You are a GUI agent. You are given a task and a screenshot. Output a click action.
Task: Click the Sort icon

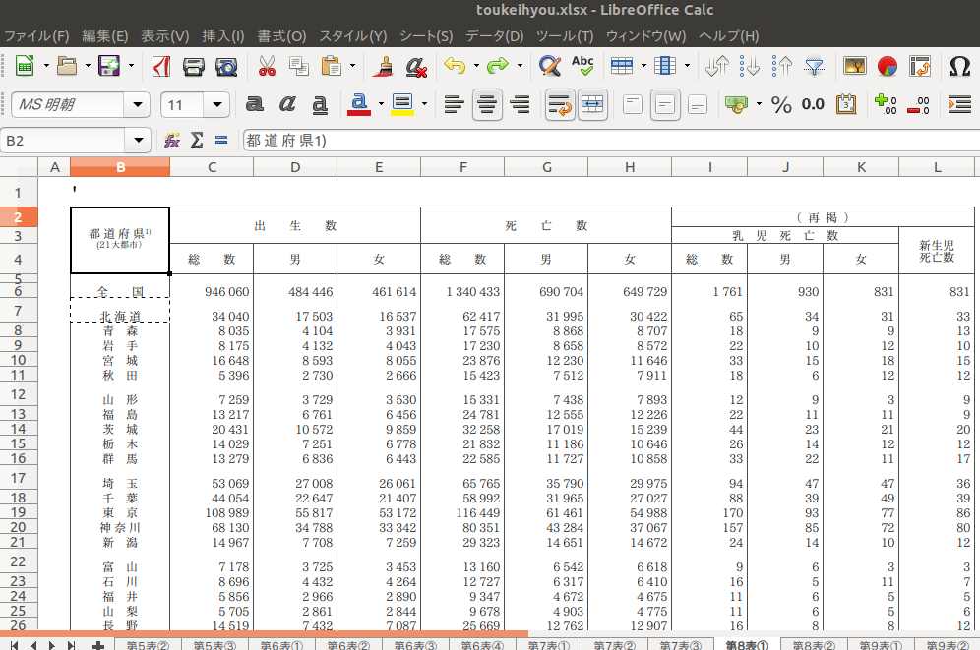click(x=717, y=66)
